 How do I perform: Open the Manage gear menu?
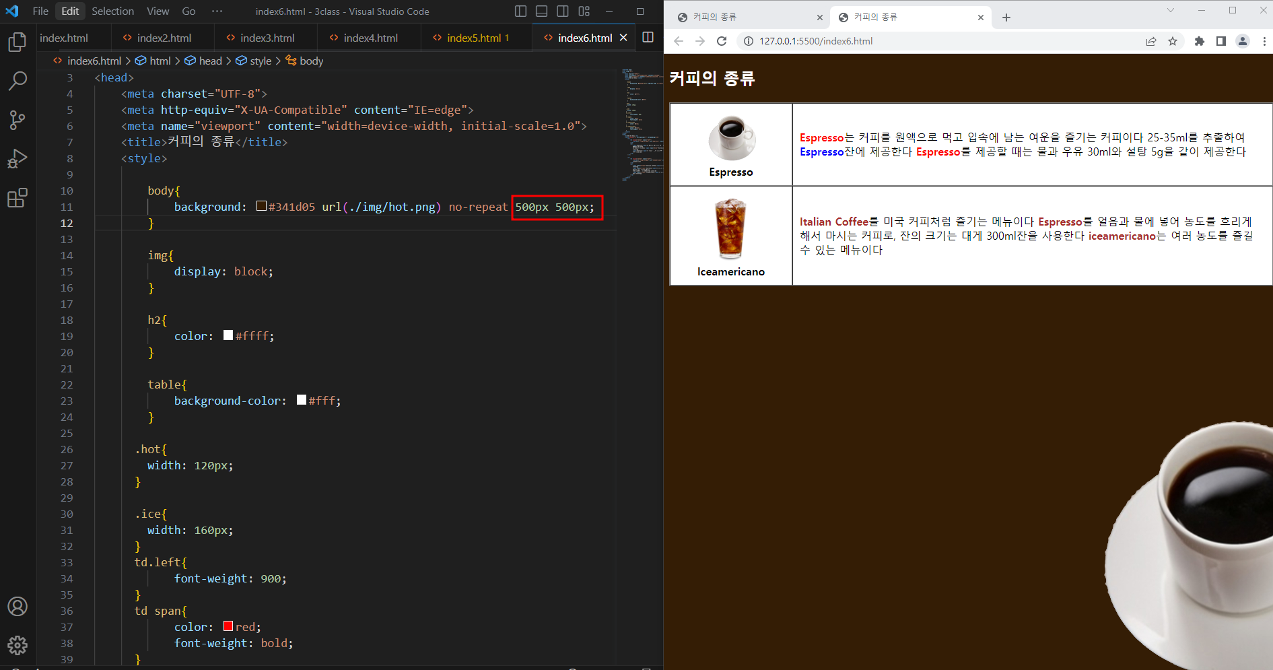18,645
